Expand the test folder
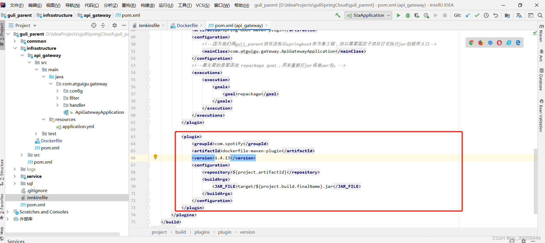 pos(36,133)
